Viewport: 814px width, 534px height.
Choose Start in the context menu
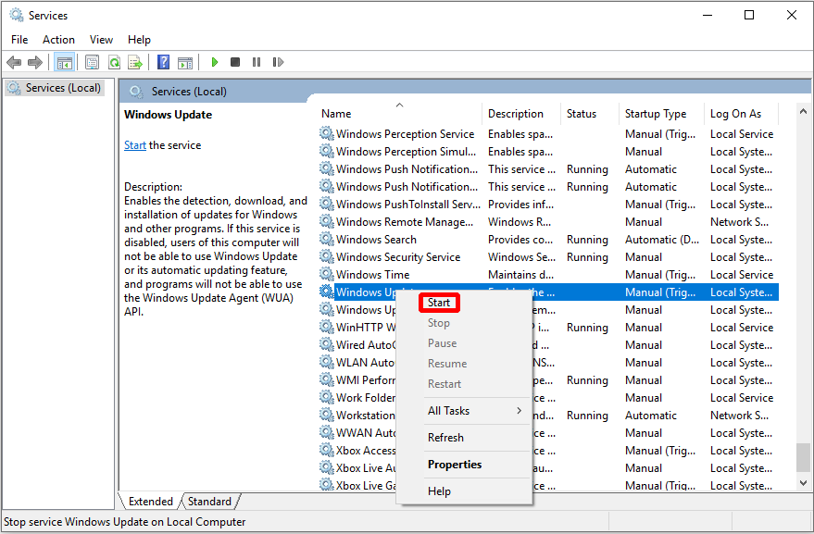tap(439, 303)
